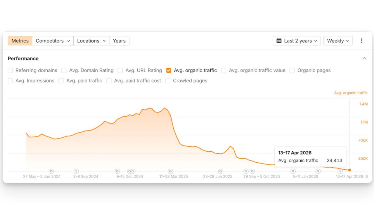Collapse the Performance section chevron
Screen dimensions: 374x214
(364, 58)
